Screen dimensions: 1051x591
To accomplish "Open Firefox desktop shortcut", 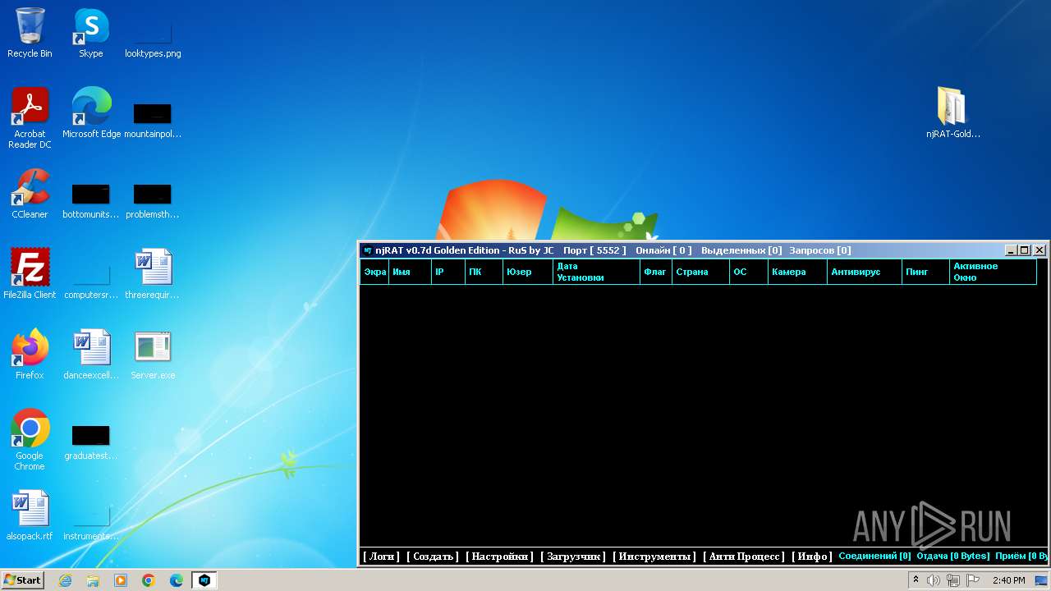I will click(x=30, y=355).
